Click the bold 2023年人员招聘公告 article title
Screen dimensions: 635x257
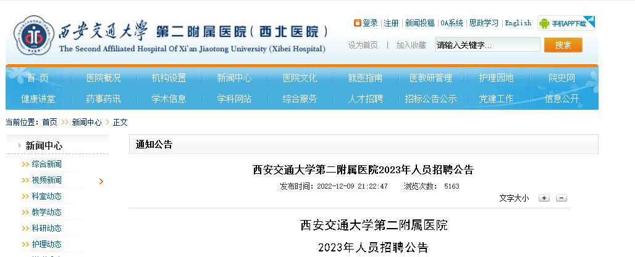point(363,169)
